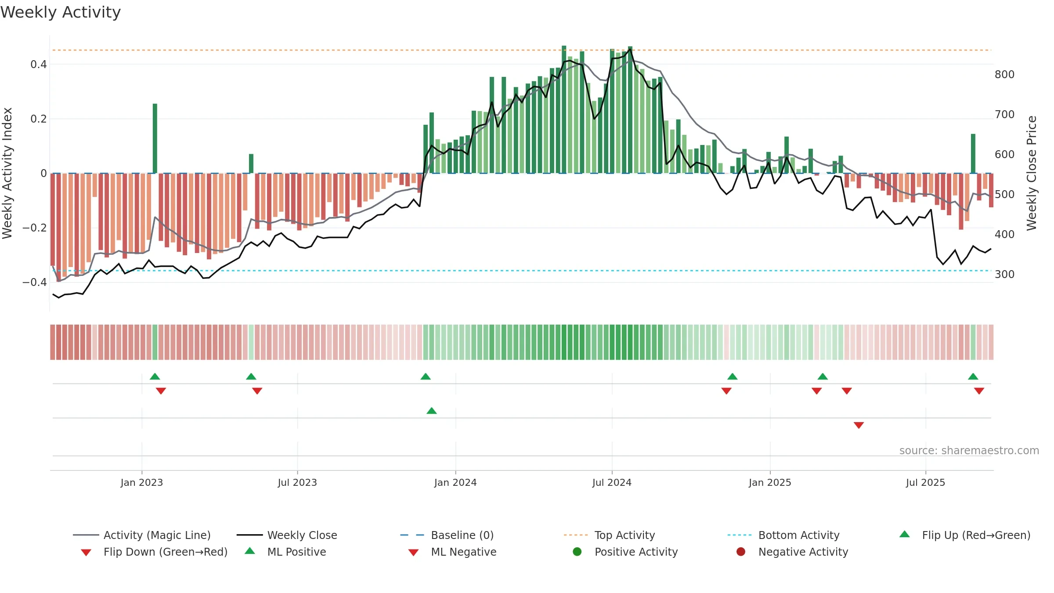Click the tall green bar near Jan 2023
The image size is (1054, 593).
(x=155, y=138)
